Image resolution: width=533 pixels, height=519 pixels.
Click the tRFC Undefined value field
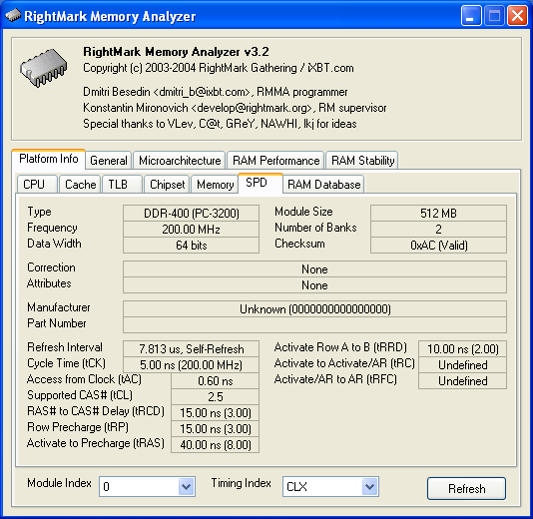(x=463, y=380)
